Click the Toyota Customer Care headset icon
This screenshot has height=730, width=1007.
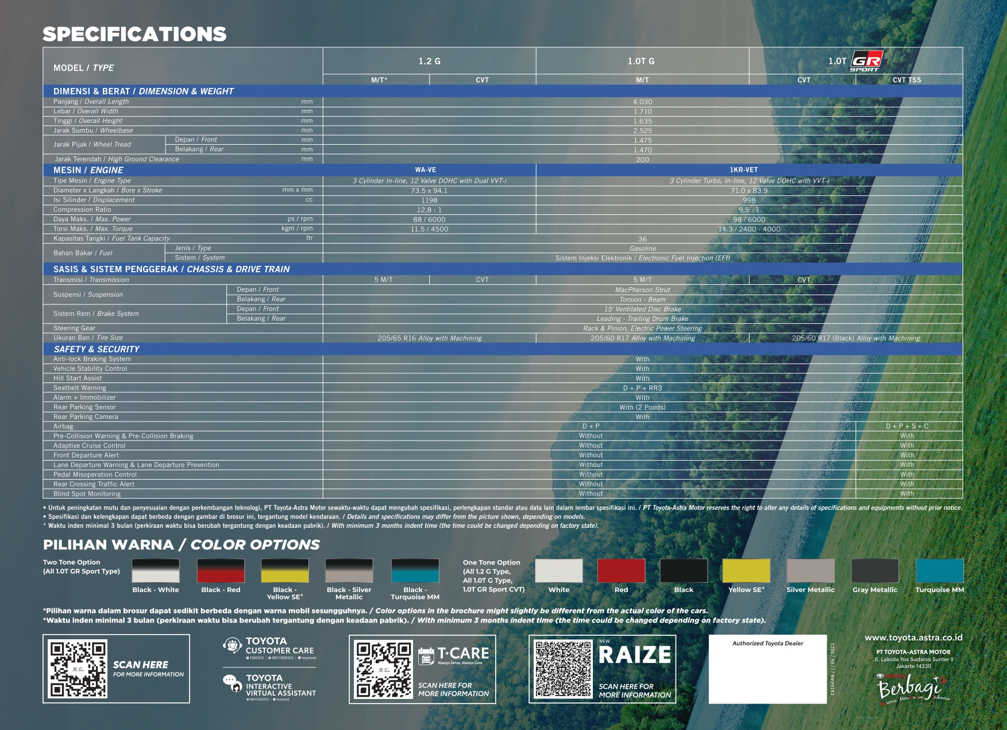tap(233, 646)
